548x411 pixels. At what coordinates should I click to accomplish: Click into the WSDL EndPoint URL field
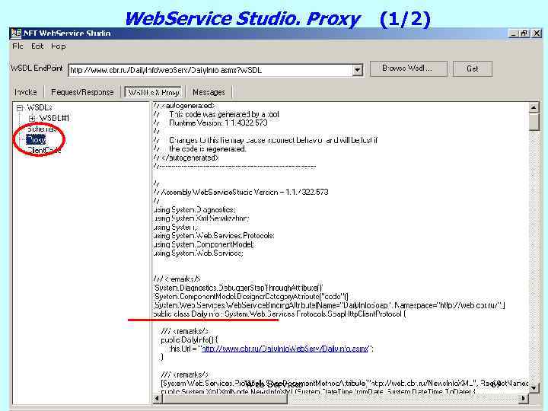tap(210, 70)
